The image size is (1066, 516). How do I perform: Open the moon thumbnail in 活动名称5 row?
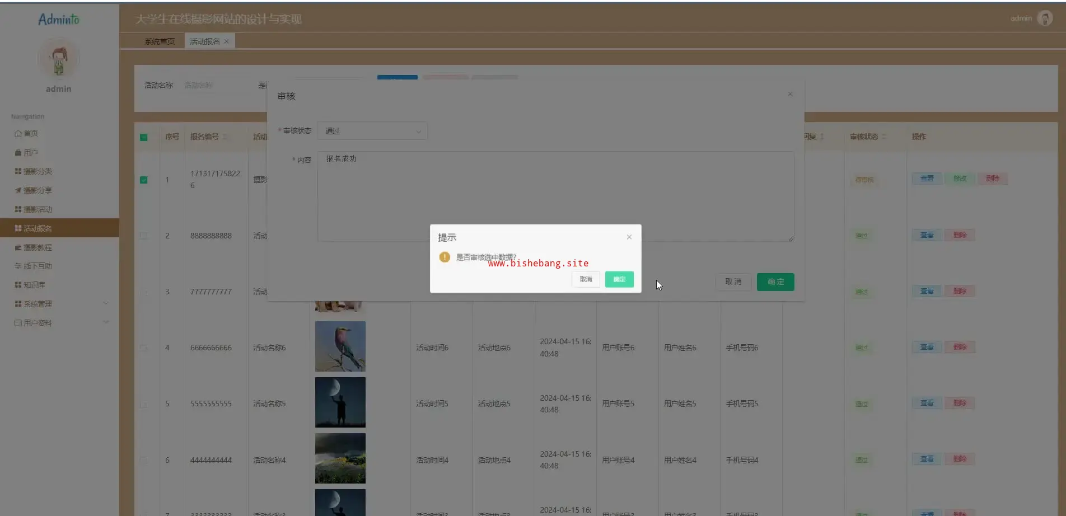click(340, 402)
